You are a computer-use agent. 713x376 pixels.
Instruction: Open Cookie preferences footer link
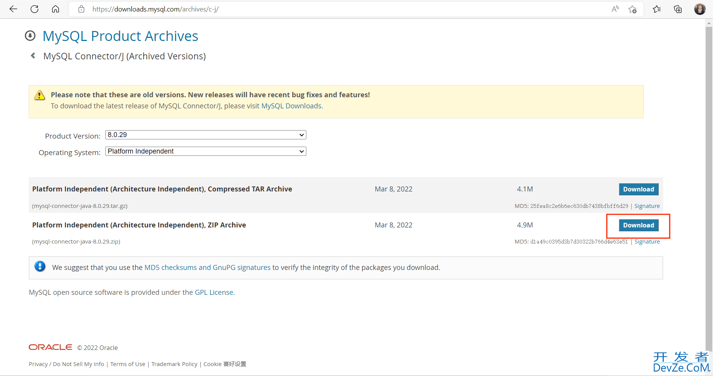tap(225, 364)
